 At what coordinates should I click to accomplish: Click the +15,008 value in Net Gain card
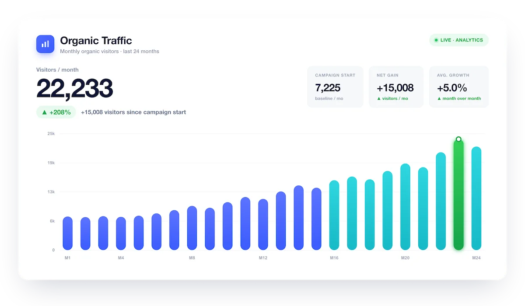(395, 87)
